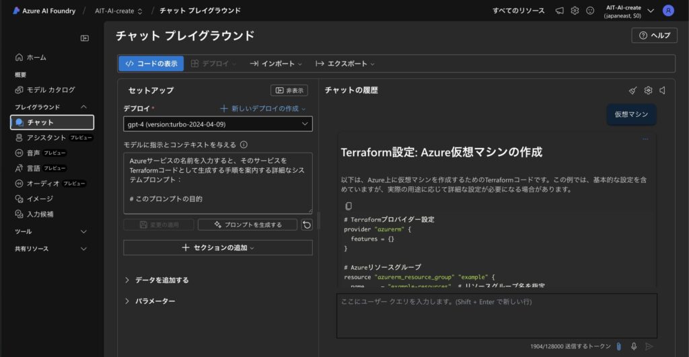This screenshot has width=689, height=357.
Task: Click プロンプトを生成する button
Action: [x=248, y=225]
